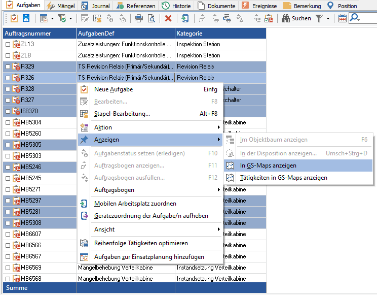Tick the checkbox for row I68370
Screen dimensions: 377x297
pos(8,111)
